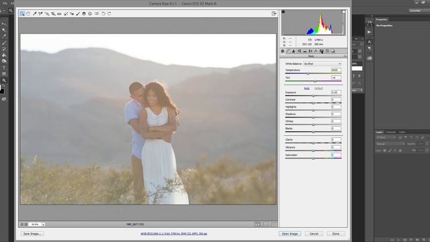This screenshot has width=430, height=242.
Task: Click the Cancel button
Action: tap(314, 234)
